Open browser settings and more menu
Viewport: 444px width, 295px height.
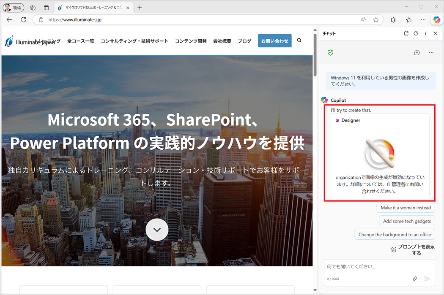point(423,20)
